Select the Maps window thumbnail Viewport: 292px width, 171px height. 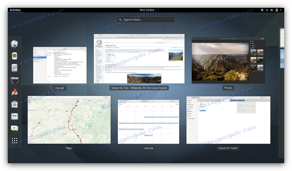click(x=69, y=120)
